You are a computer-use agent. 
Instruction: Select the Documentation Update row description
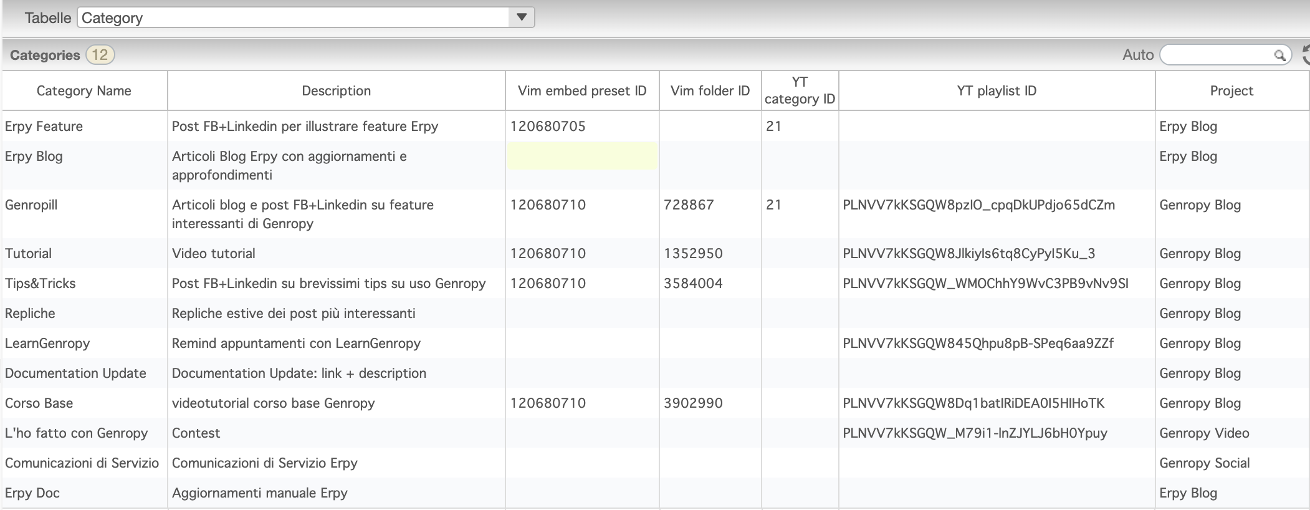point(299,373)
